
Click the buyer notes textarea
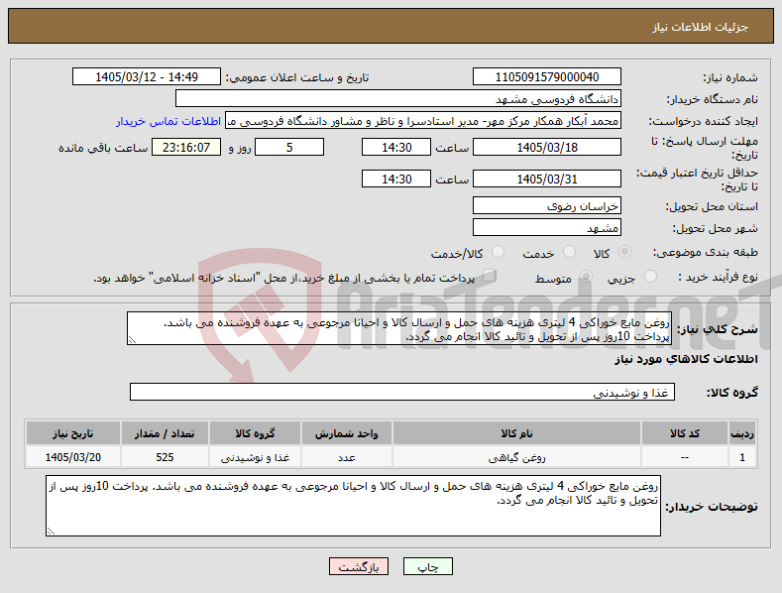click(x=353, y=506)
